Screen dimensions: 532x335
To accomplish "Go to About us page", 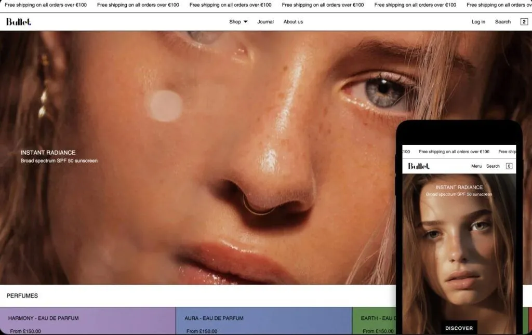I will coord(293,22).
